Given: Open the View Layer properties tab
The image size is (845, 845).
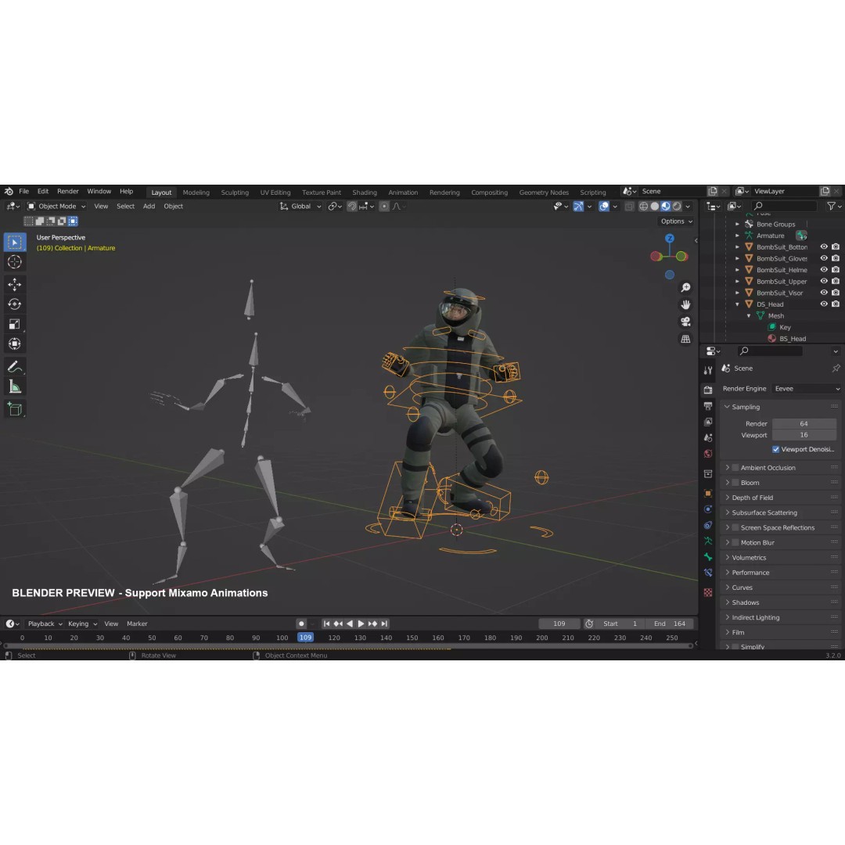Looking at the screenshot, I should (708, 422).
